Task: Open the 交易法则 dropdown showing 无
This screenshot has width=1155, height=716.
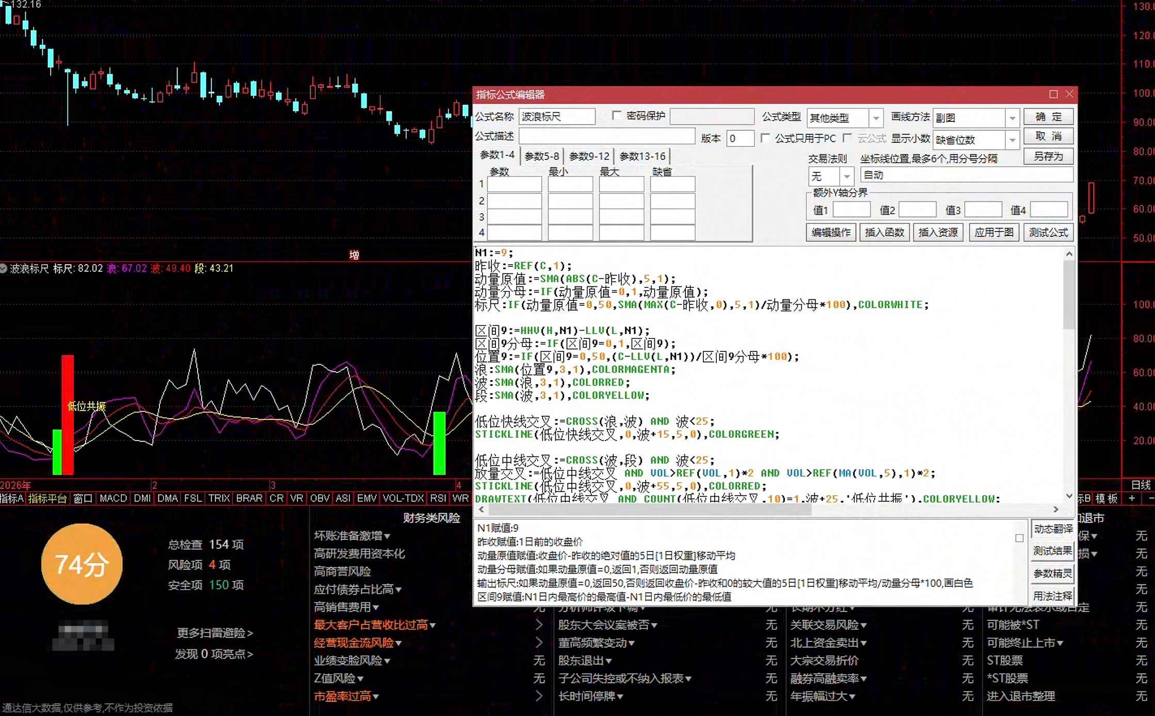Action: [847, 176]
